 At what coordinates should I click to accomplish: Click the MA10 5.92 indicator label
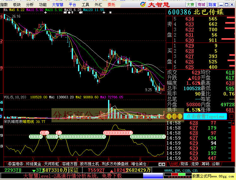[35, 10]
